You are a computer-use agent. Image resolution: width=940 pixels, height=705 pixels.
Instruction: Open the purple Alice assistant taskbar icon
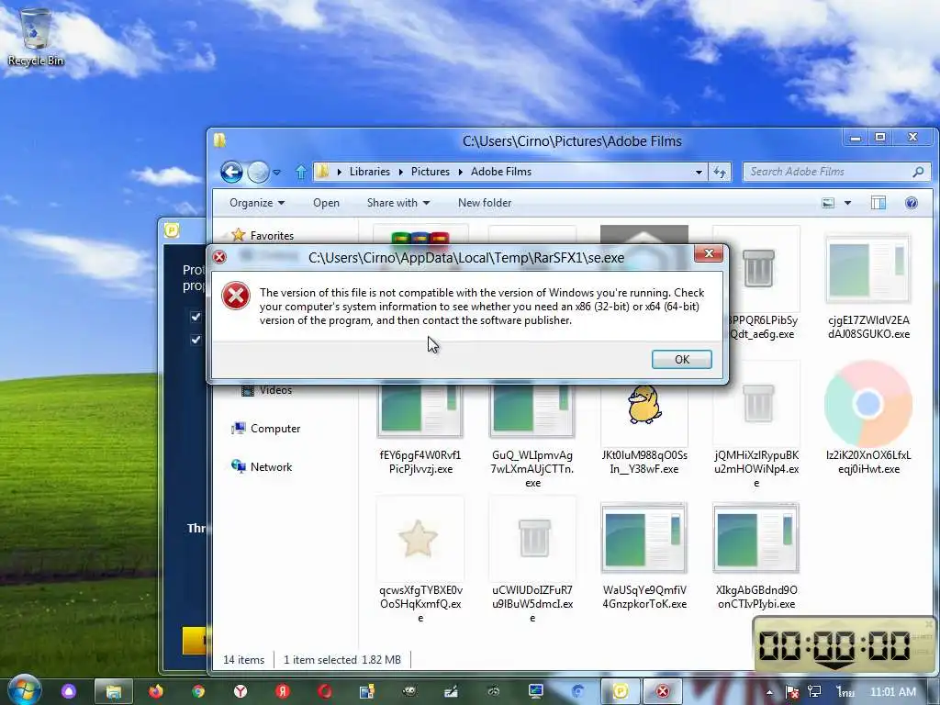click(x=69, y=691)
